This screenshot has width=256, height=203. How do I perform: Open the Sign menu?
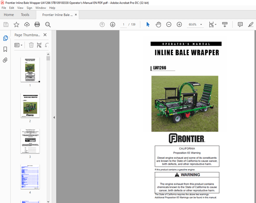tap(29, 8)
